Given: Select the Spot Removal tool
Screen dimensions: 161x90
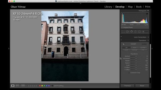Looking at the screenshot, I should pyautogui.click(x=128, y=32).
